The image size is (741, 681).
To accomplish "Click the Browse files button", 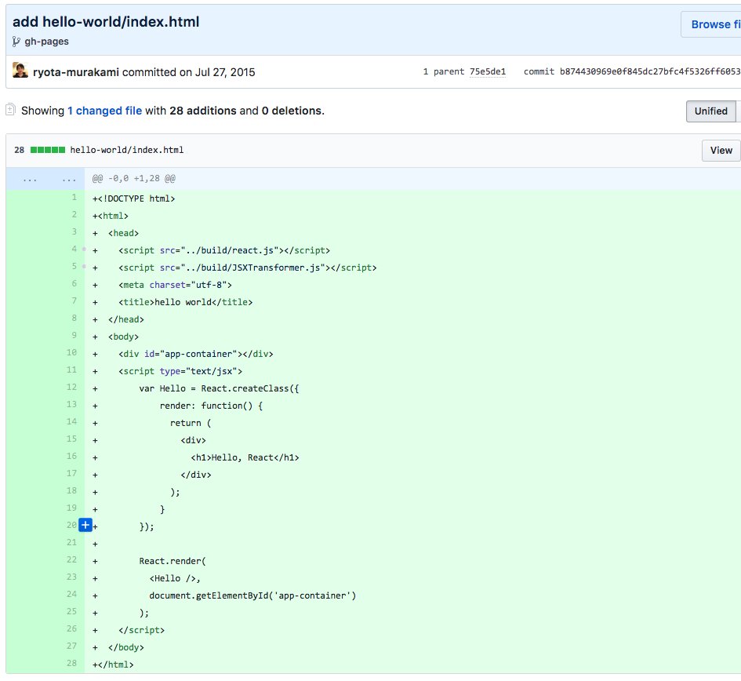I will click(712, 24).
